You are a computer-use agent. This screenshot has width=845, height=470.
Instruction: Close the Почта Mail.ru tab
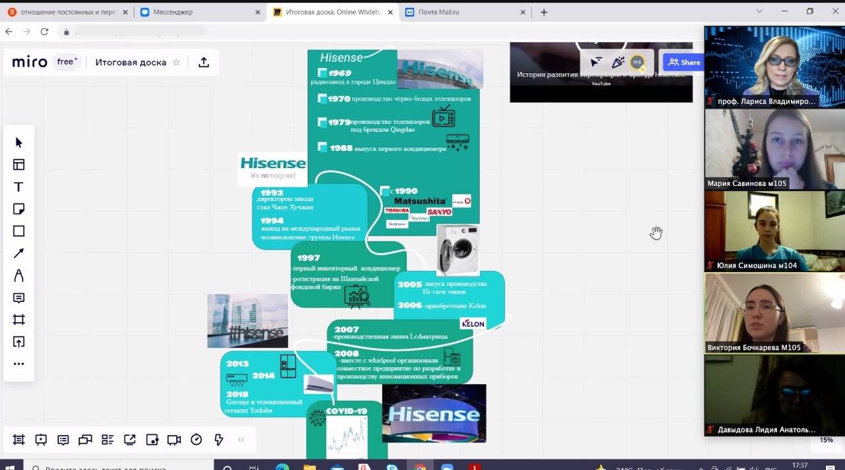[x=523, y=12]
